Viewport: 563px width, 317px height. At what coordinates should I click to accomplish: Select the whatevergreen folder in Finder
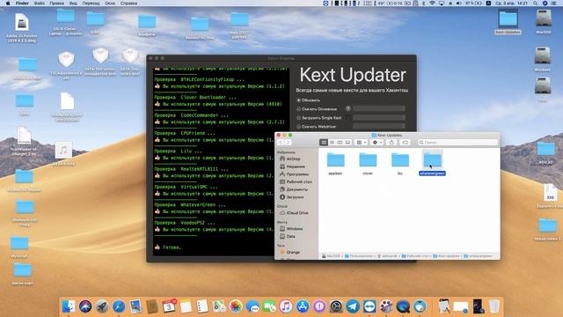(x=432, y=160)
